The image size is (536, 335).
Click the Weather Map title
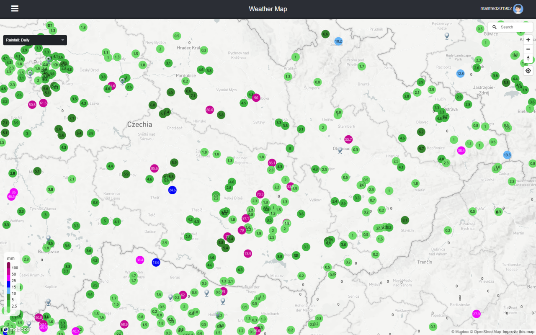268,9
